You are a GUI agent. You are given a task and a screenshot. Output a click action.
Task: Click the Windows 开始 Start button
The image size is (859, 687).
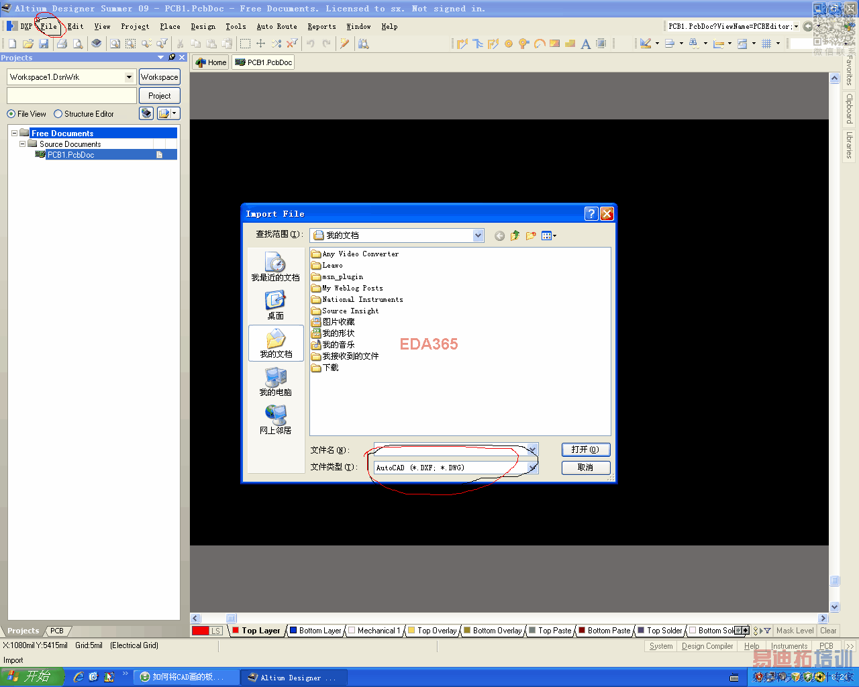pos(32,677)
